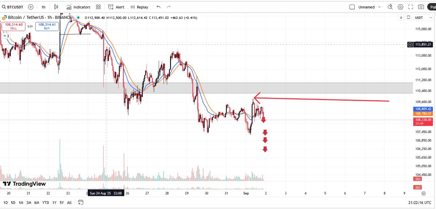Start bar Replay mode
The image size is (436, 209).
tap(139, 7)
